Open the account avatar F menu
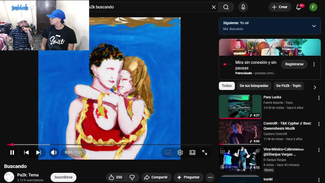 coord(313,7)
